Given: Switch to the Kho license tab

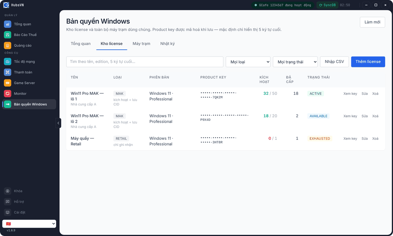Looking at the screenshot, I should (111, 44).
